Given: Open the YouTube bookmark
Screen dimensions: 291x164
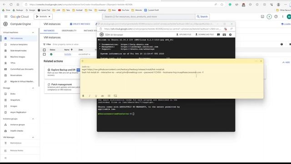Looking at the screenshot, I should [x=124, y=10].
